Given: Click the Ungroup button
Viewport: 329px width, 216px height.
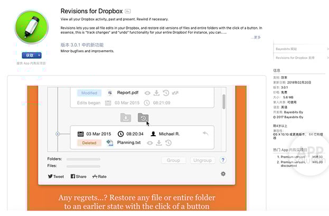Looking at the screenshot, I should [x=202, y=161].
